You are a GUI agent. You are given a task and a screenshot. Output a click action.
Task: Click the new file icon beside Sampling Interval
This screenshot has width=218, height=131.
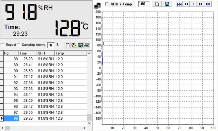coord(67,45)
